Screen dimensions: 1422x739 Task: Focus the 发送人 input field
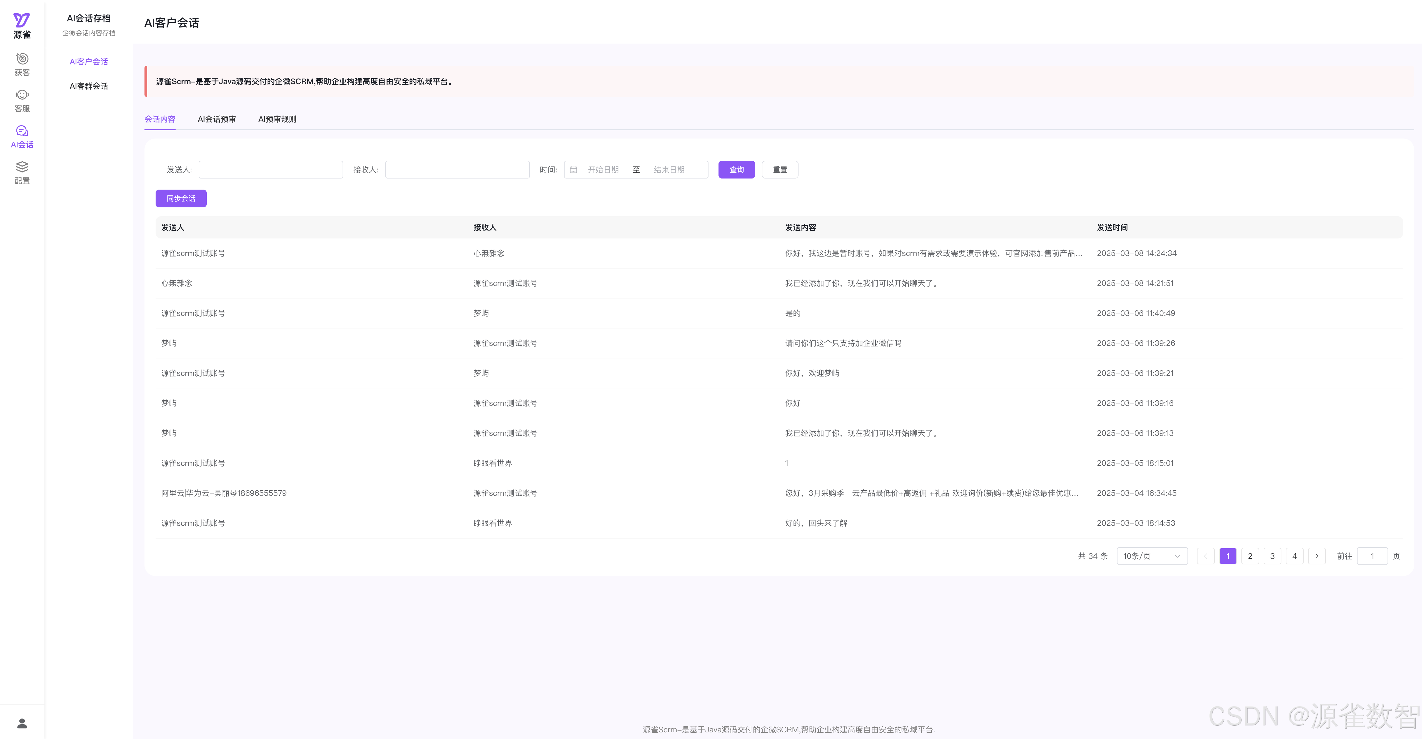pyautogui.click(x=271, y=170)
